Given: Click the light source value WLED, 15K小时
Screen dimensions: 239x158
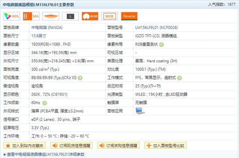Looking at the screenshot, I should pyautogui.click(x=149, y=94).
